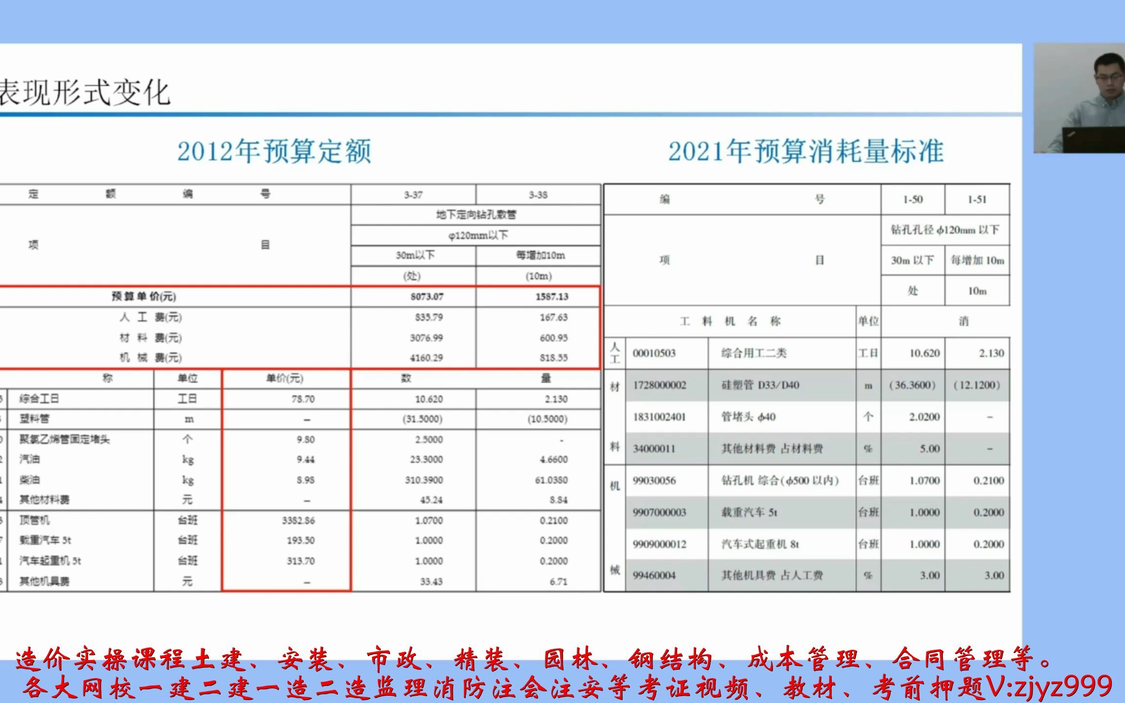This screenshot has width=1125, height=703.
Task: Select unit price 193.50
Action: (x=301, y=540)
